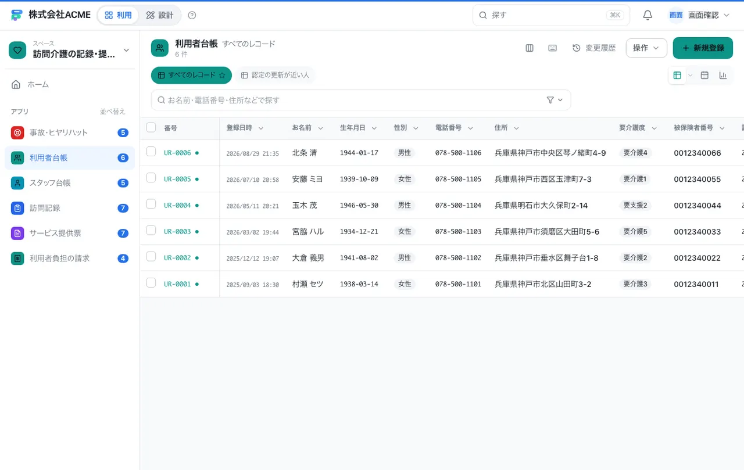Click the column layout icon in header
The width and height of the screenshot is (744, 470).
[x=530, y=48]
